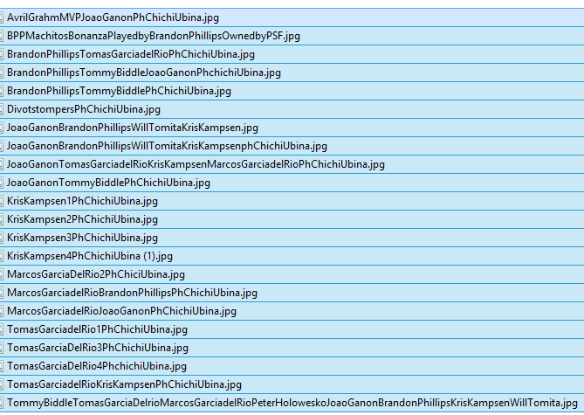Viewport: 584px width, 415px height.
Task: Highlight KrisKampsen3PhChichiUbina.jpg in the list
Action: point(82,238)
